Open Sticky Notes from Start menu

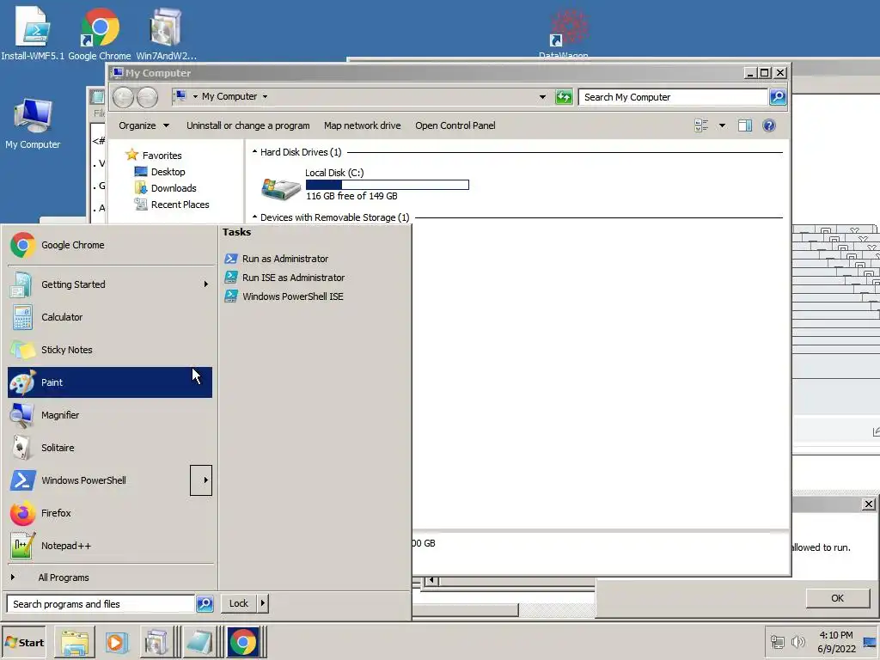click(109, 350)
